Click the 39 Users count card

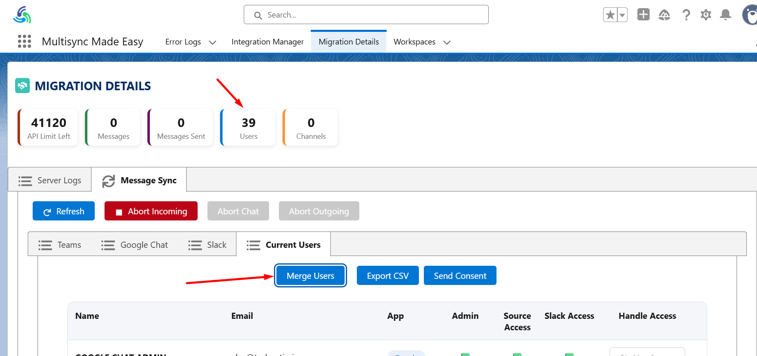pos(248,127)
